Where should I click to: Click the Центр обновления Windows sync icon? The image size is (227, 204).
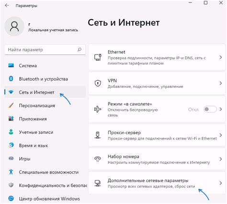pyautogui.click(x=11, y=198)
